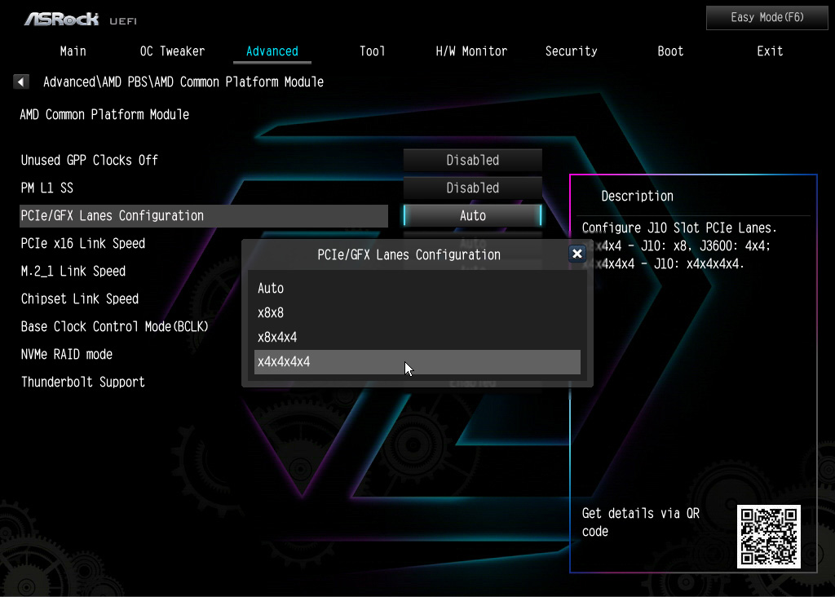Click the AMD Common Platform Module heading
835x597 pixels.
point(104,114)
